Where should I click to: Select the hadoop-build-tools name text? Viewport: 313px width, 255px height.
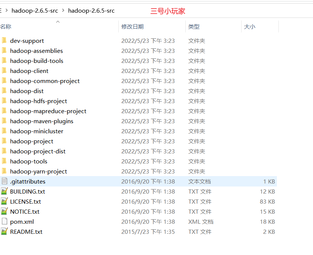(37, 61)
